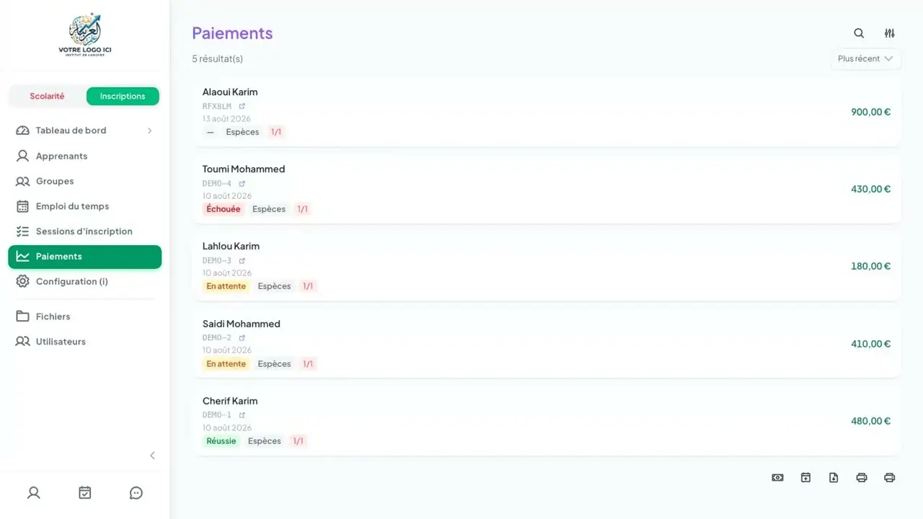Click the Groupes people icon
The height and width of the screenshot is (519, 923).
[23, 181]
